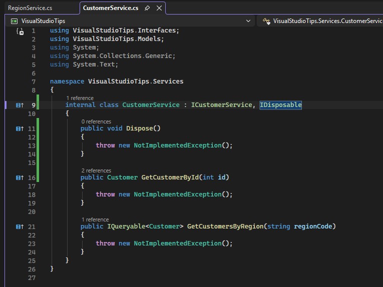Click the Customer return type on line 16
The height and width of the screenshot is (287, 383).
[x=122, y=177]
